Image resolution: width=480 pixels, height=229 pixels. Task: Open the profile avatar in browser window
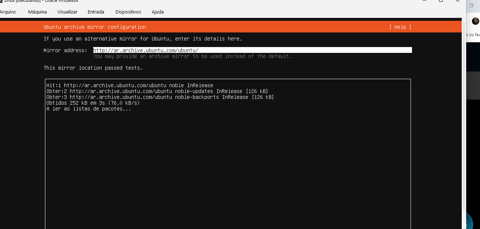click(x=475, y=21)
